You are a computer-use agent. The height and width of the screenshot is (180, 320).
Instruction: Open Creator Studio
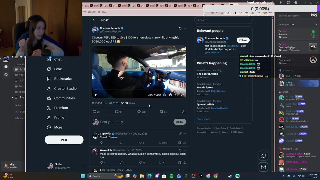(62, 88)
